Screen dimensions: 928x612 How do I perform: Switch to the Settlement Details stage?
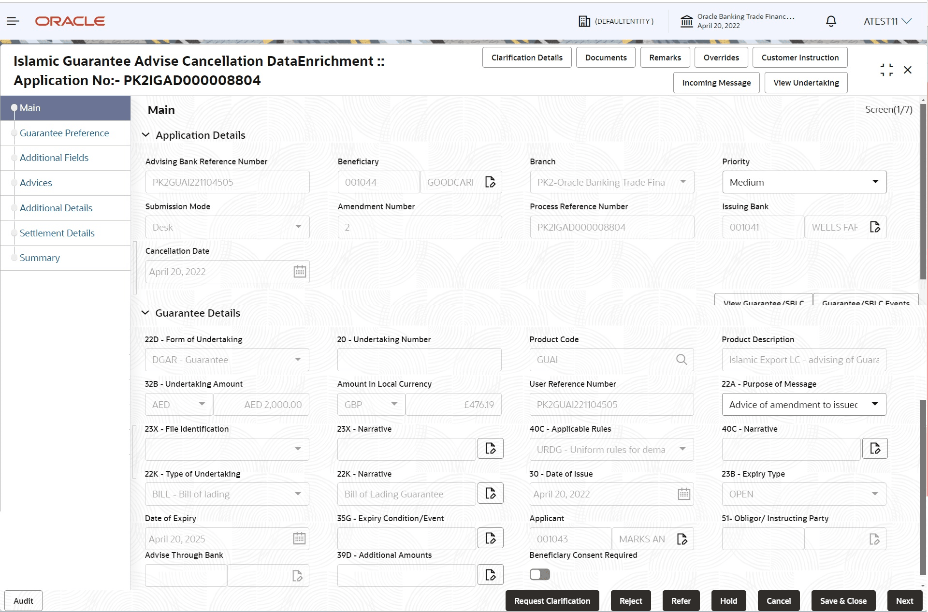57,233
